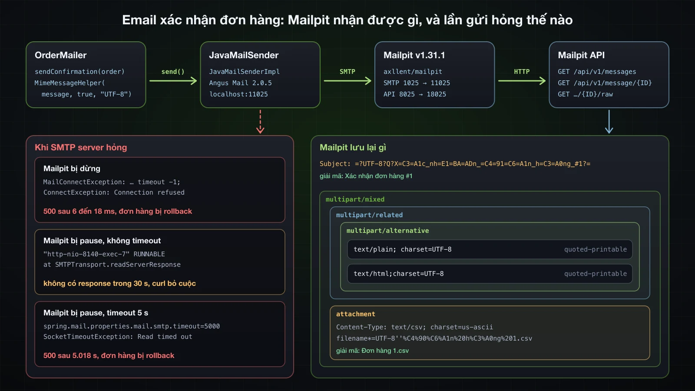Select the multipart/related label
Viewport: 695px width, 391px height.
[x=369, y=215]
